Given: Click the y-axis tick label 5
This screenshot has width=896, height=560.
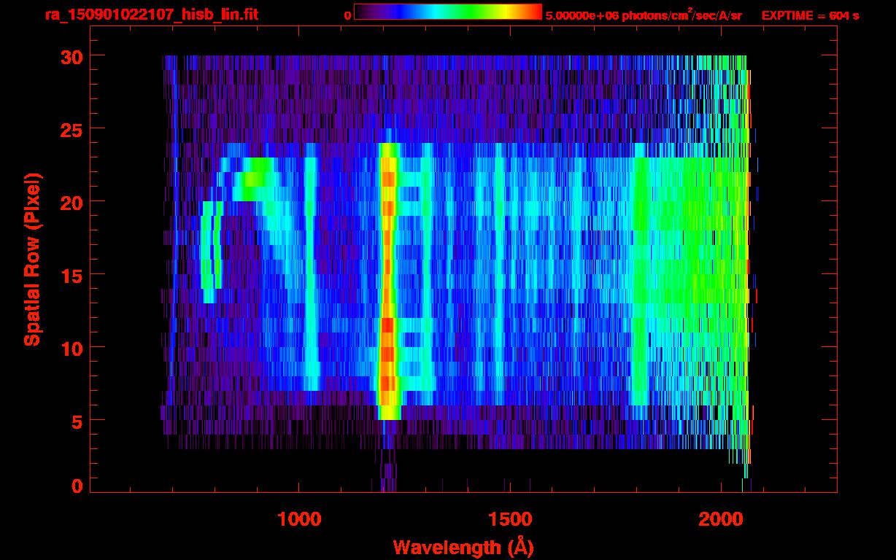Looking at the screenshot, I should tap(75, 421).
